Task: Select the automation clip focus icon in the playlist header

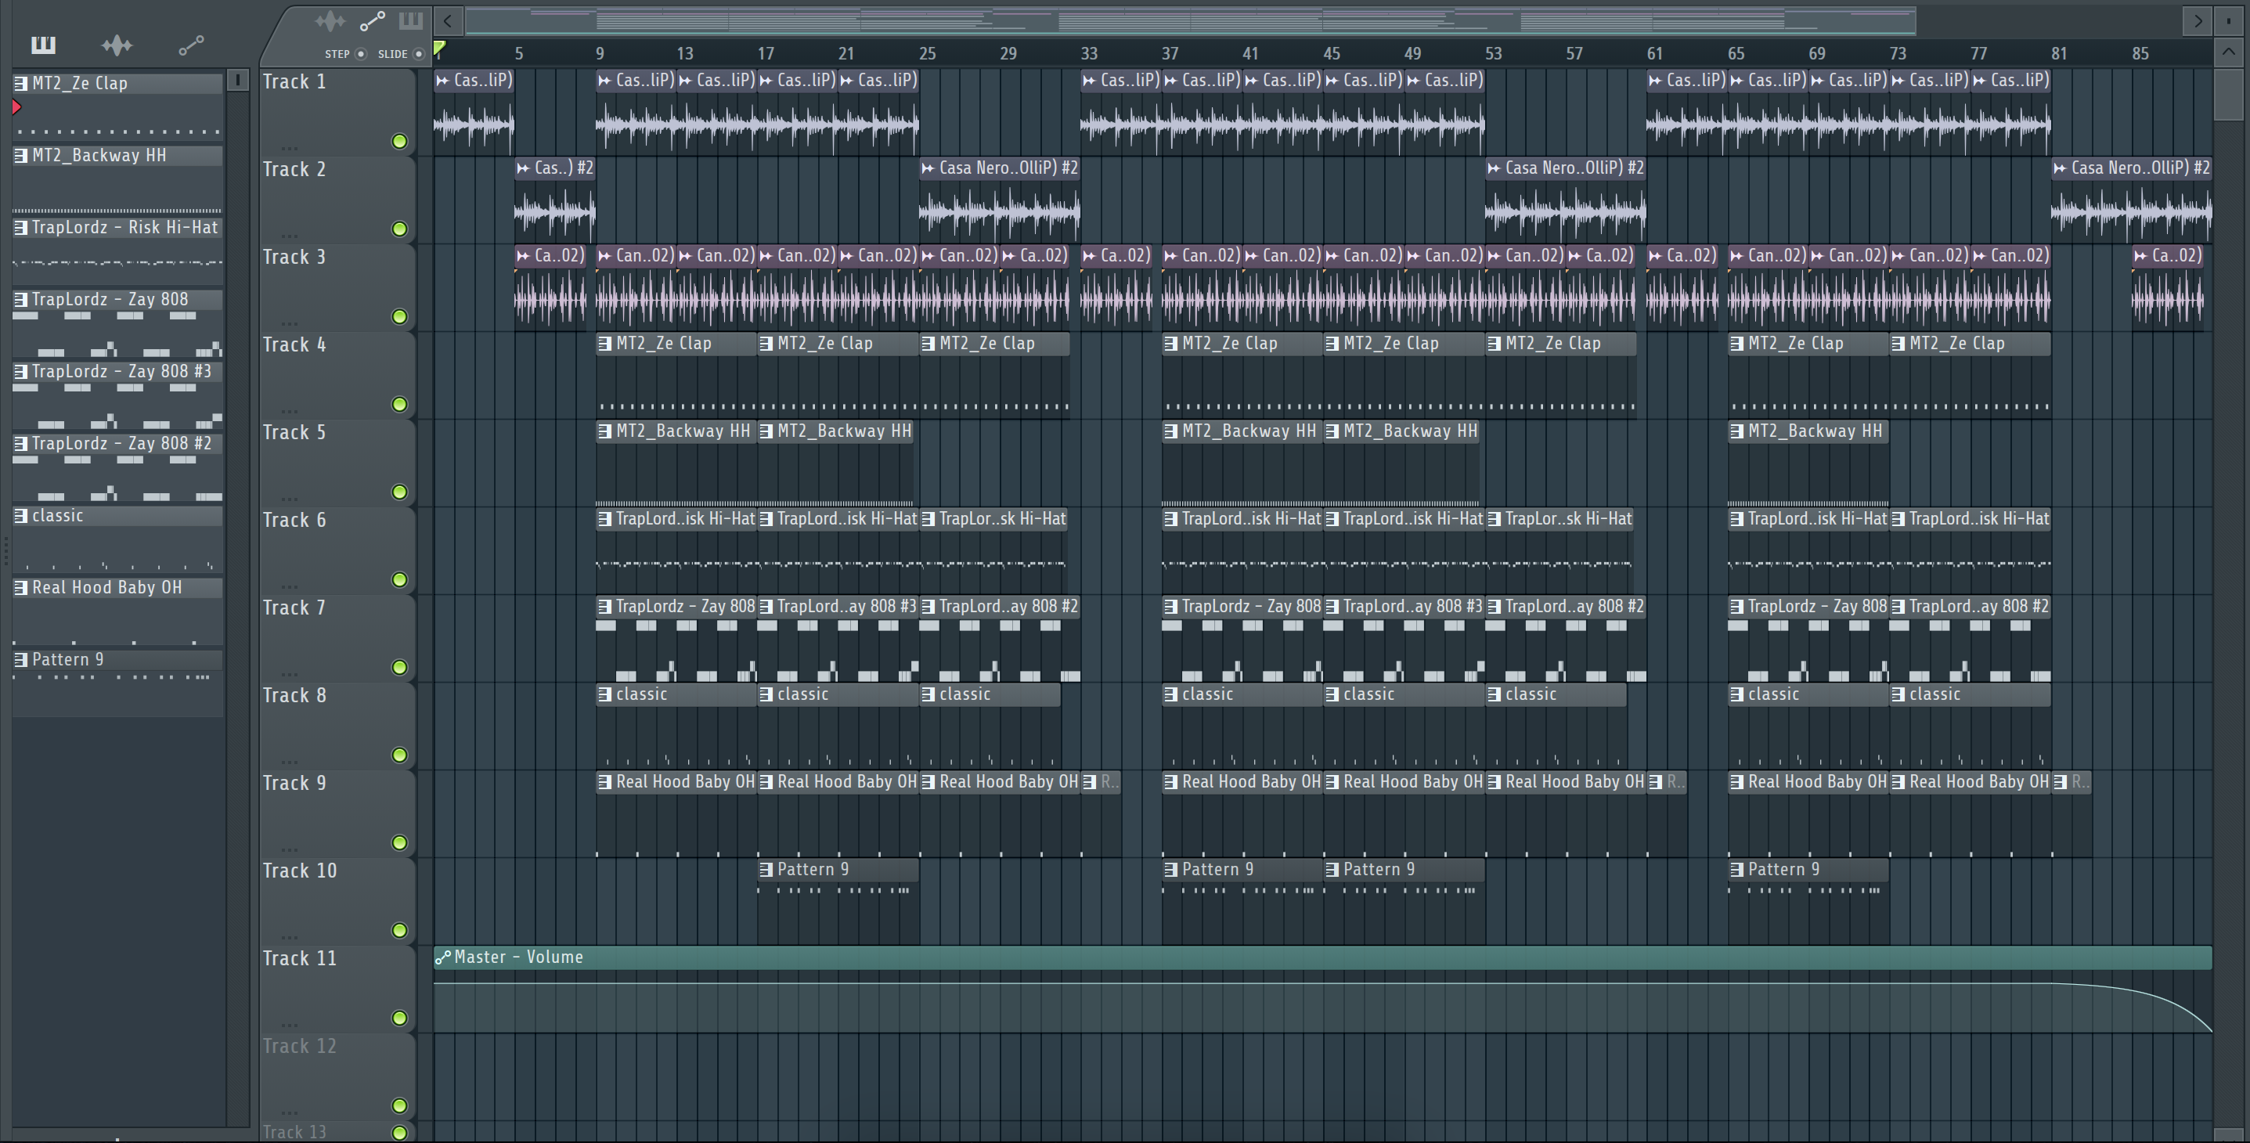Action: [x=373, y=21]
